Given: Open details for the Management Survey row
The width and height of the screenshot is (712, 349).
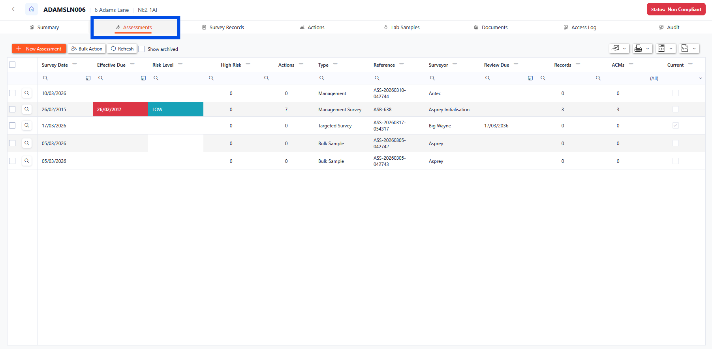Looking at the screenshot, I should point(27,109).
